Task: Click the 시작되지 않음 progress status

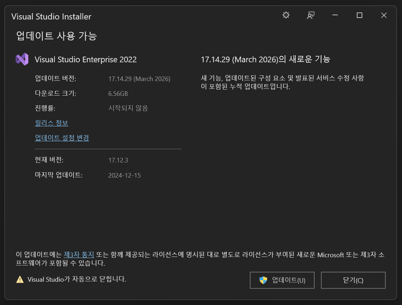Action: point(128,108)
